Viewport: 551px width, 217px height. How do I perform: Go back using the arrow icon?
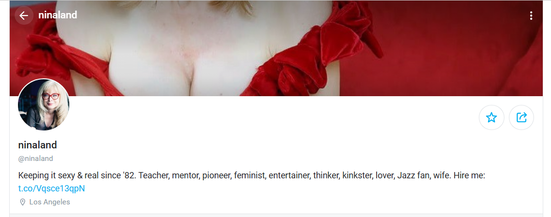click(x=24, y=15)
